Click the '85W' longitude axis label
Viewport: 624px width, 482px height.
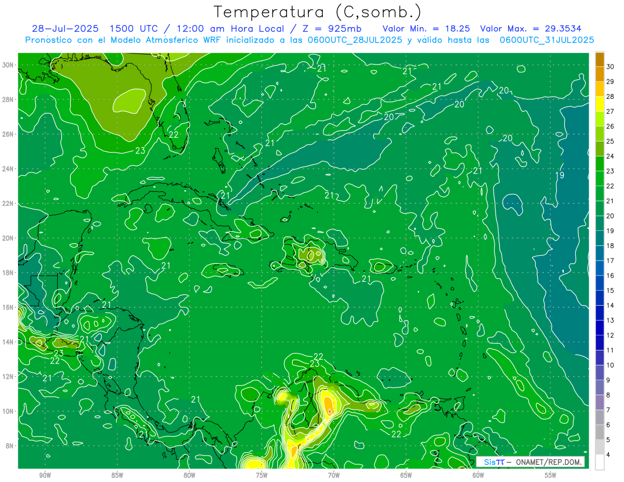(117, 476)
